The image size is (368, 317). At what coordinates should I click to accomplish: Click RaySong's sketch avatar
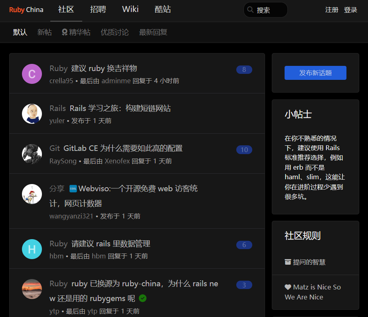(x=32, y=154)
